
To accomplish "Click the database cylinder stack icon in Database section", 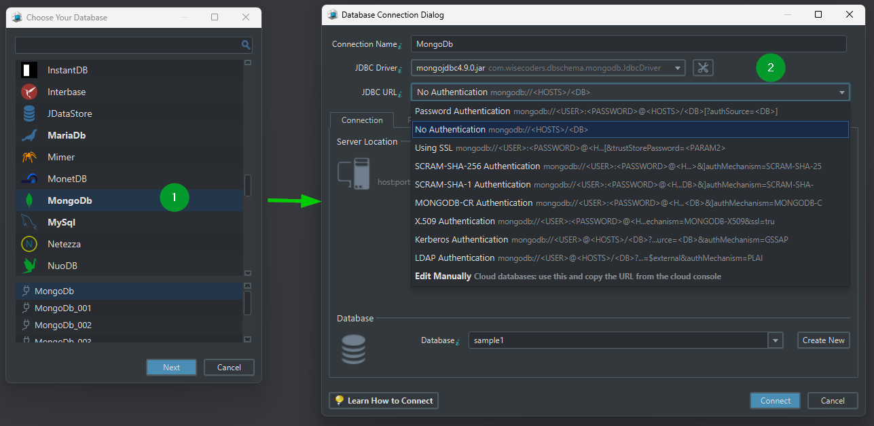I will pos(353,349).
